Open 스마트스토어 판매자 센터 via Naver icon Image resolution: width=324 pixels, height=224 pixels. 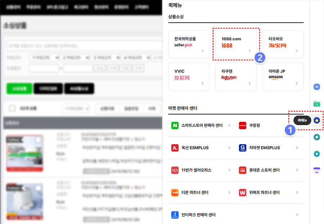pyautogui.click(x=175, y=125)
